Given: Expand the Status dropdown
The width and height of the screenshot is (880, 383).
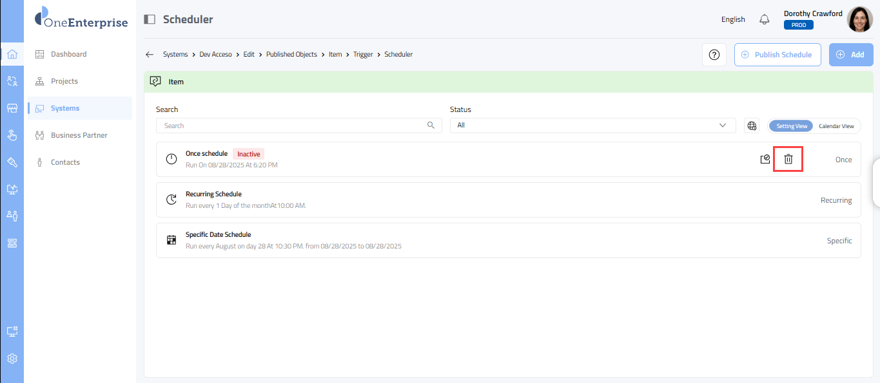Looking at the screenshot, I should 592,126.
